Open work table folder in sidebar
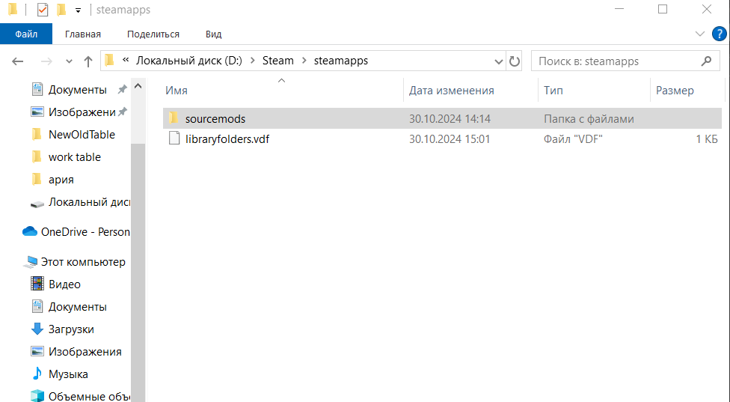The image size is (730, 402). point(75,157)
